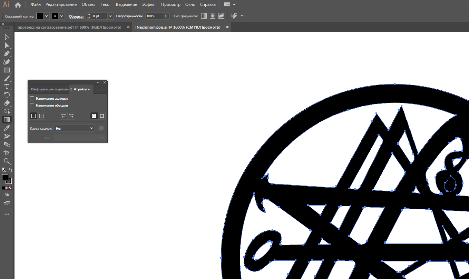The width and height of the screenshot is (469, 279).
Task: Select the Curvature tool
Action: click(7, 62)
